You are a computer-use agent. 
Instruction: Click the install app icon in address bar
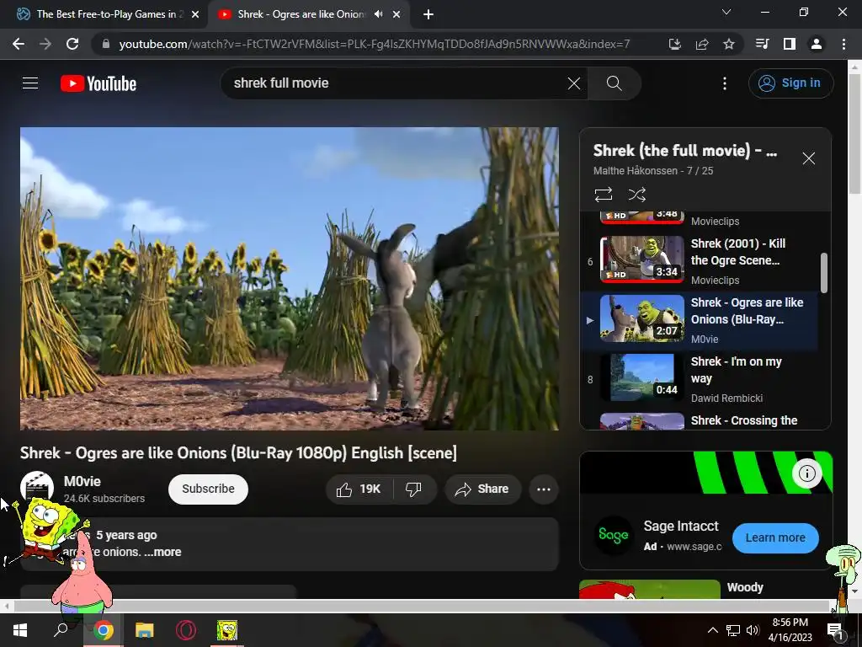click(674, 44)
